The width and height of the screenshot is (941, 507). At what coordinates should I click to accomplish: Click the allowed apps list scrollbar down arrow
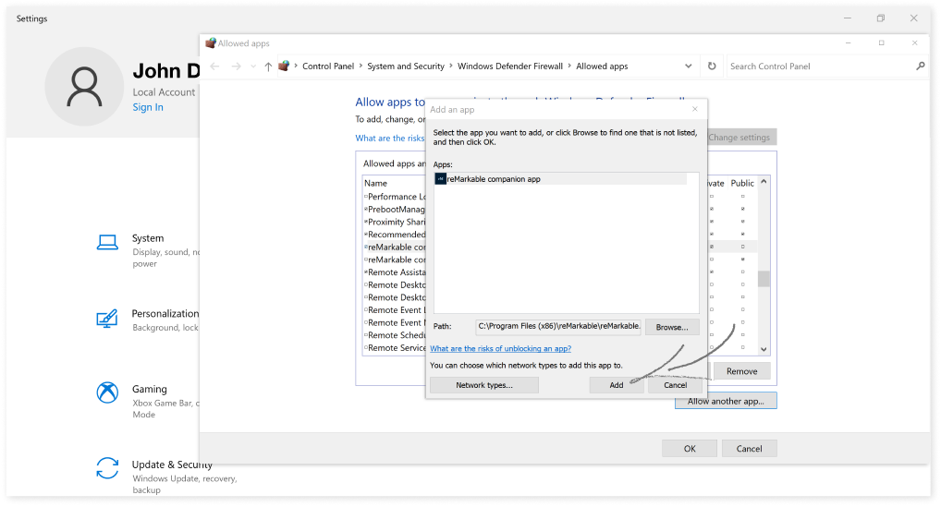[764, 349]
